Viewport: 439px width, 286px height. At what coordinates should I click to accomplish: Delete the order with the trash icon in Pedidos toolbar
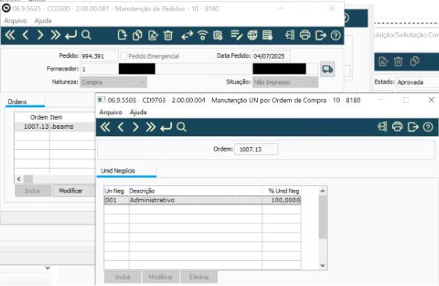pos(168,35)
